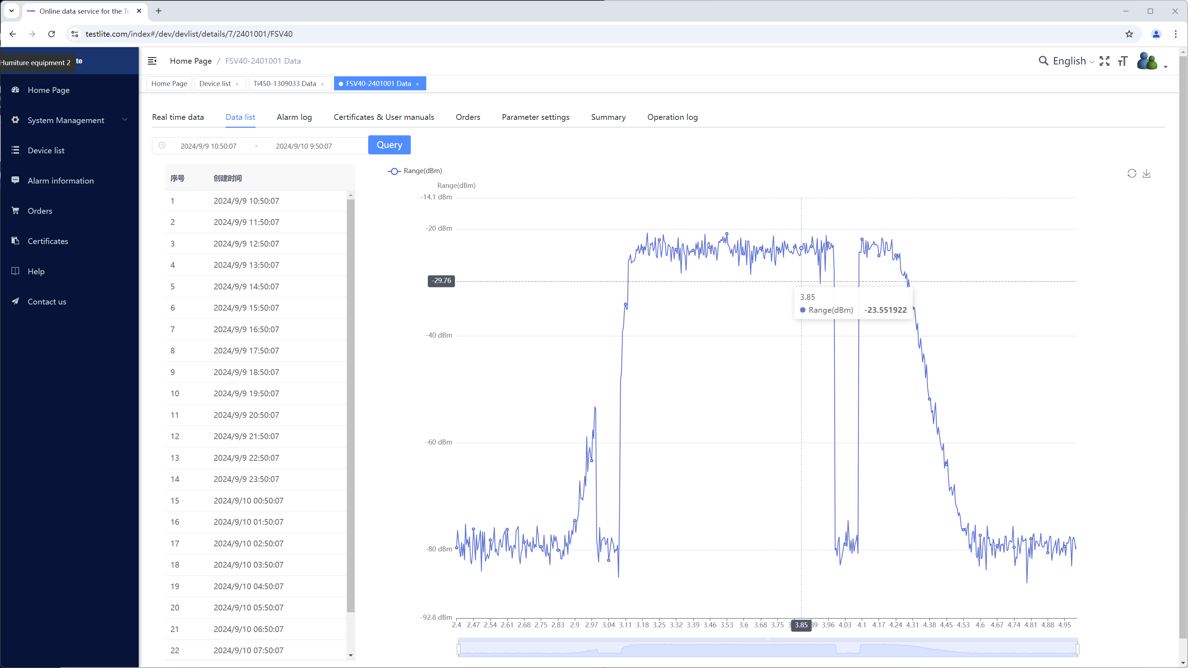The image size is (1188, 668).
Task: Open a new browser tab
Action: [159, 11]
